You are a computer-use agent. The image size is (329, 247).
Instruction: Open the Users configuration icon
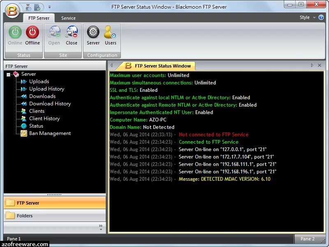(x=110, y=32)
